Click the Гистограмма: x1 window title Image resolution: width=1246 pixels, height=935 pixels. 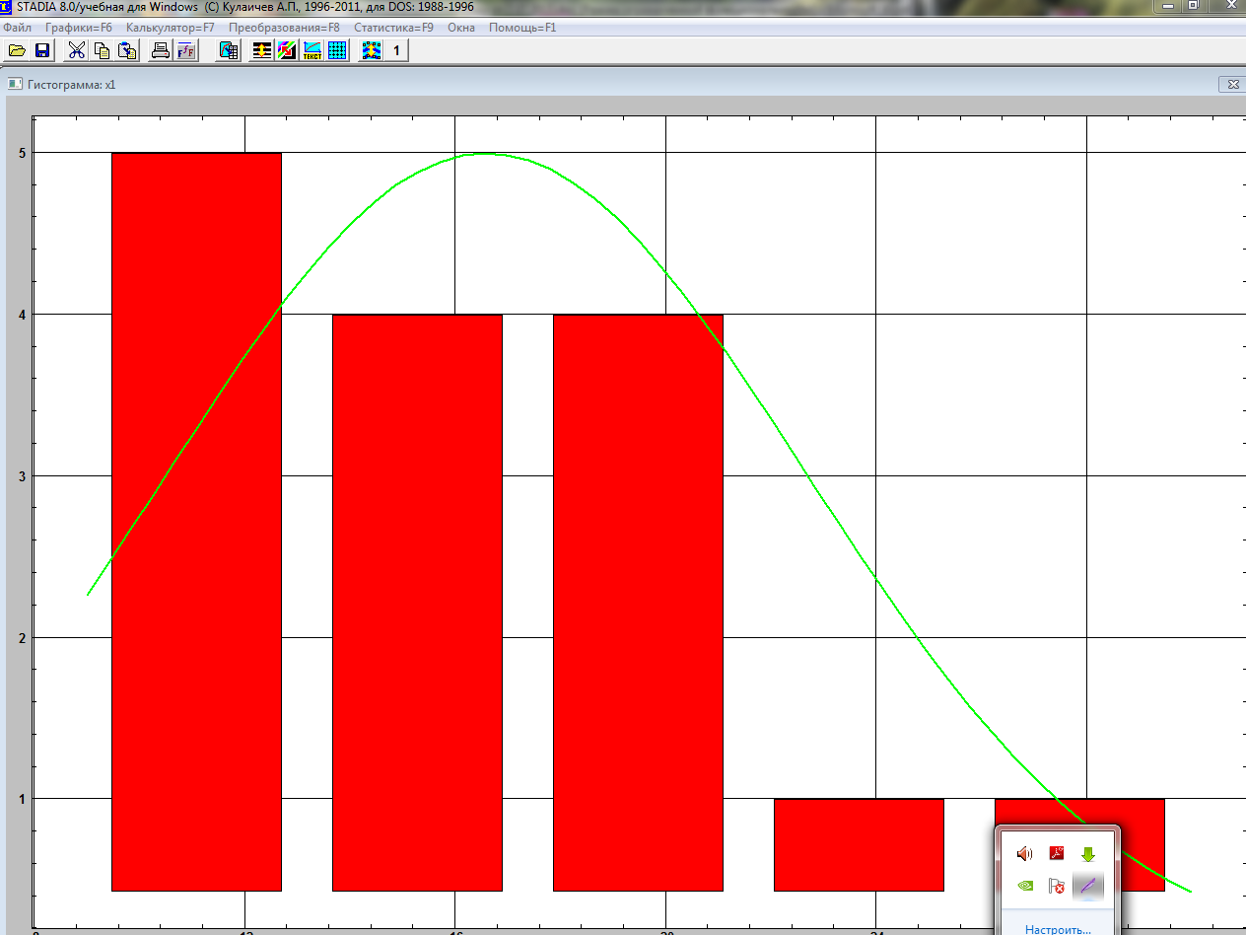tap(72, 85)
